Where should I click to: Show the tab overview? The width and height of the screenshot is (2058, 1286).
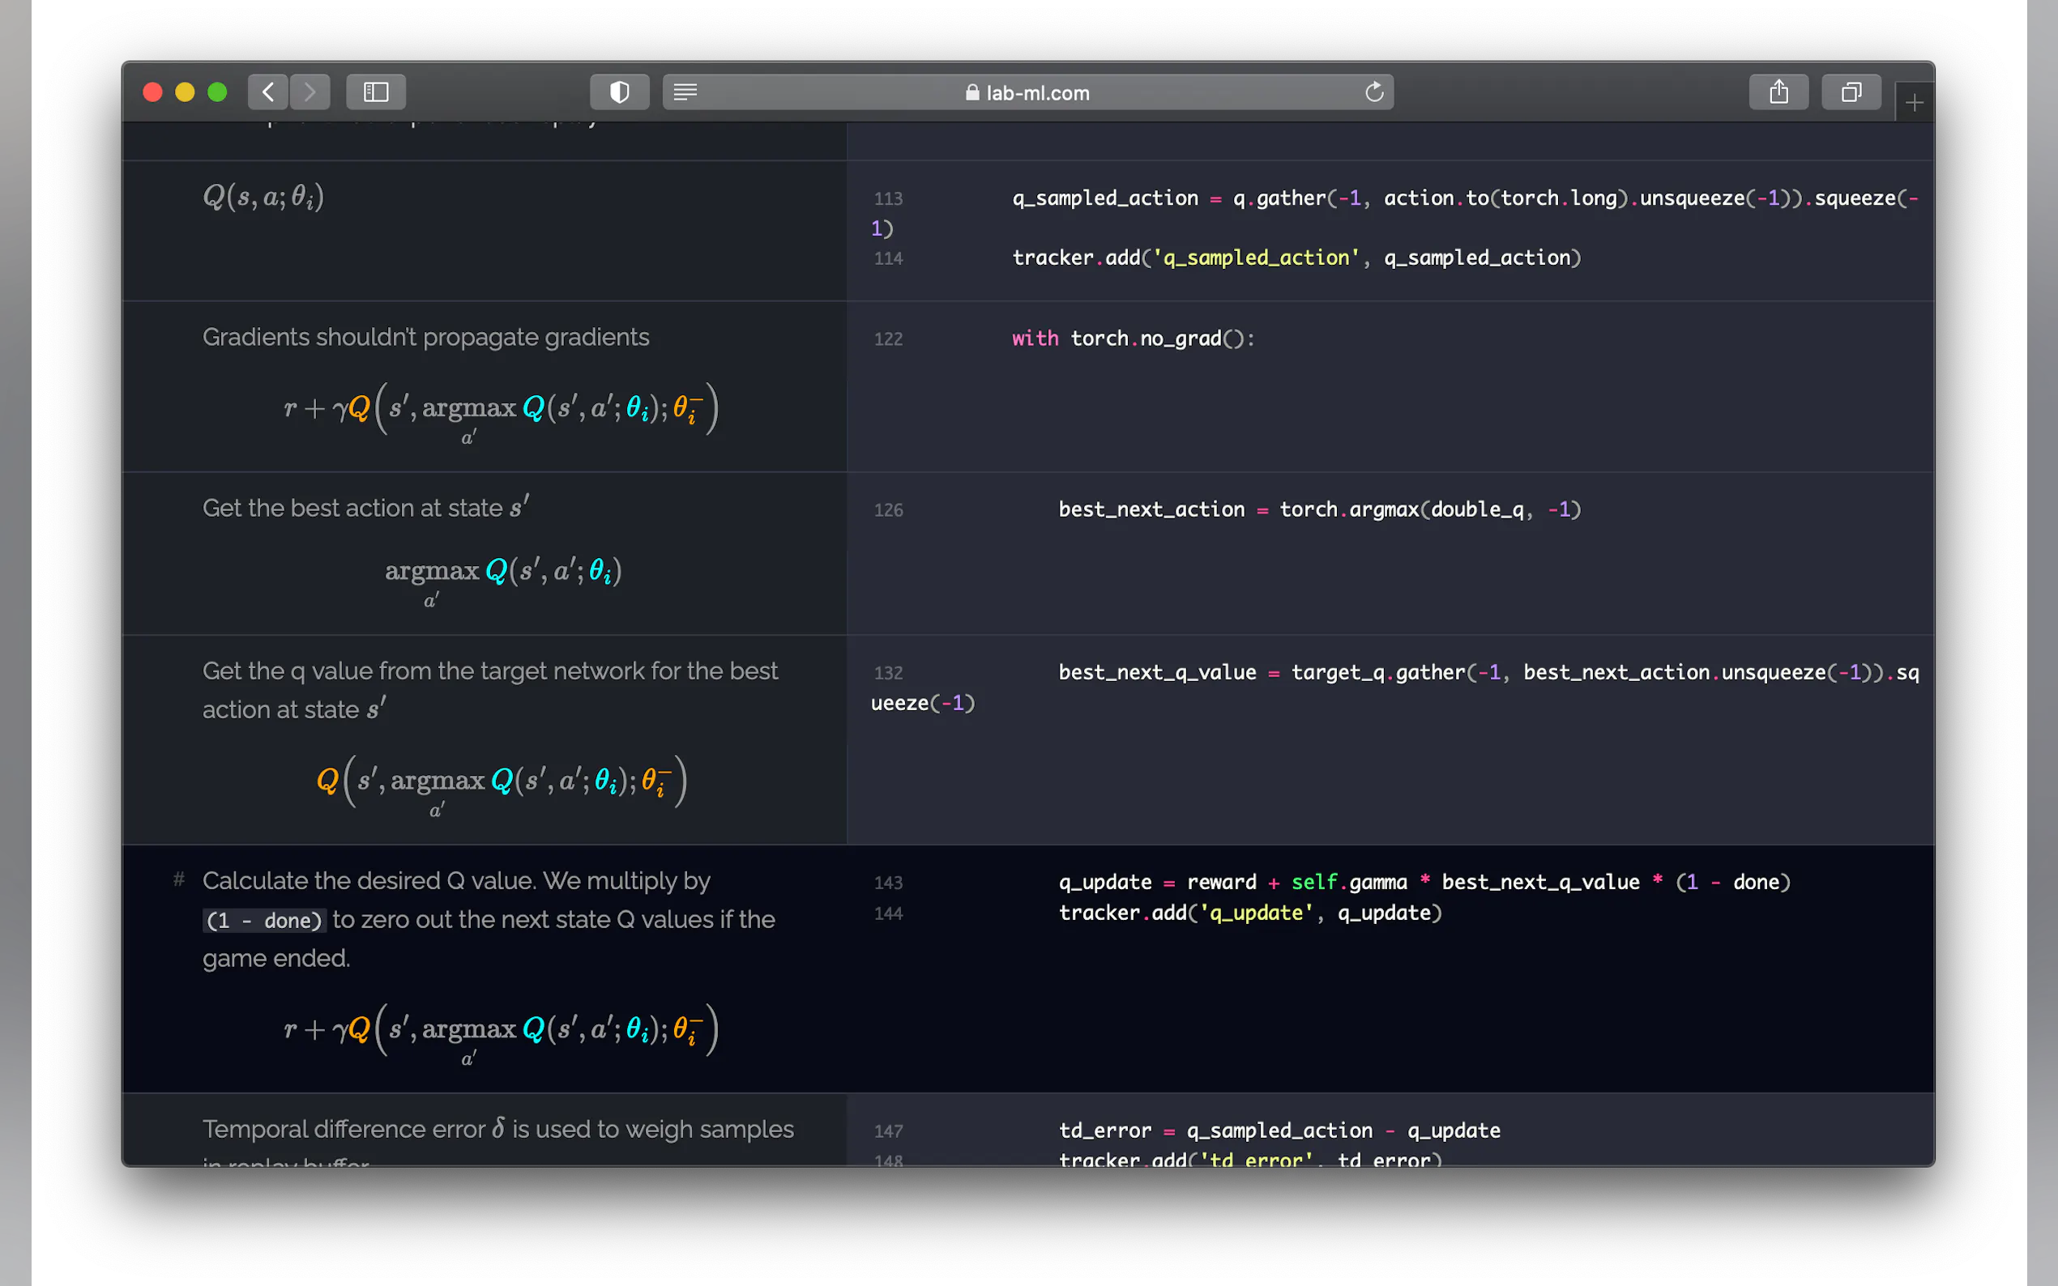[x=1851, y=92]
